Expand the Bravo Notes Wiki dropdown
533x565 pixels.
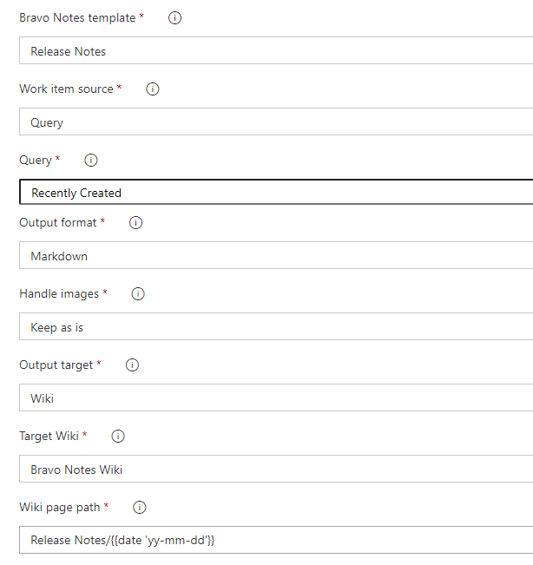pos(276,469)
